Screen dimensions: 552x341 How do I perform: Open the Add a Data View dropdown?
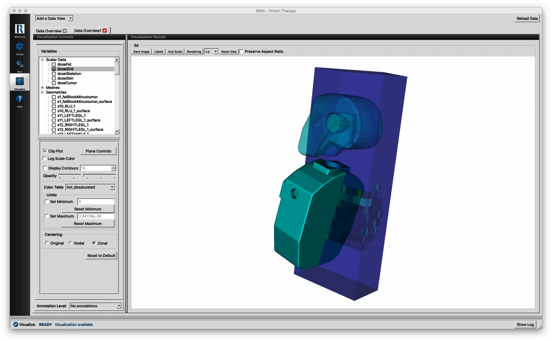54,18
